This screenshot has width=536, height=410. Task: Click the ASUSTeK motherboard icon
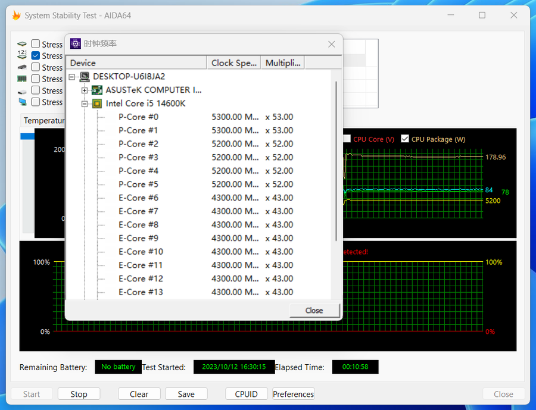click(96, 90)
